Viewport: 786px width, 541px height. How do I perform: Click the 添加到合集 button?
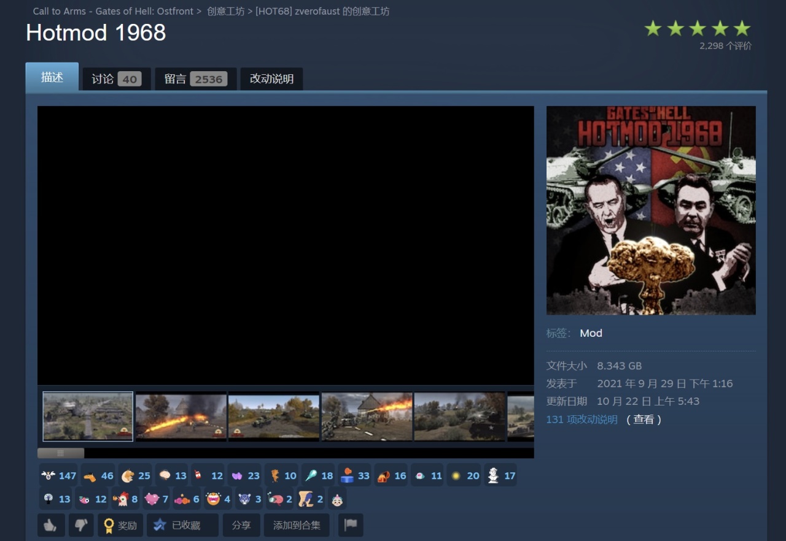297,525
